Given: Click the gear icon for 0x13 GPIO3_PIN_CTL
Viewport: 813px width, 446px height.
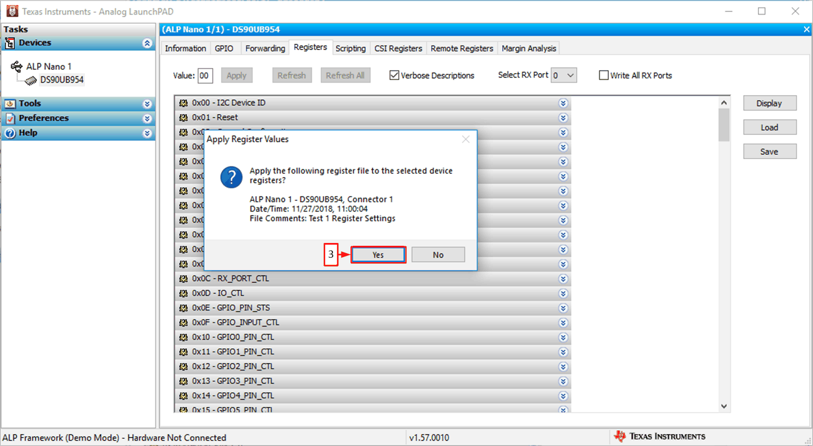Looking at the screenshot, I should 183,381.
